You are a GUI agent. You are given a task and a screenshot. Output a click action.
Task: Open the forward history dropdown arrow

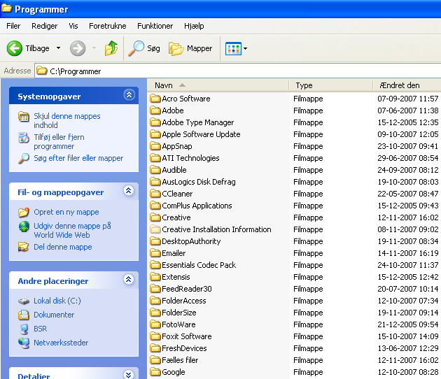[x=94, y=48]
